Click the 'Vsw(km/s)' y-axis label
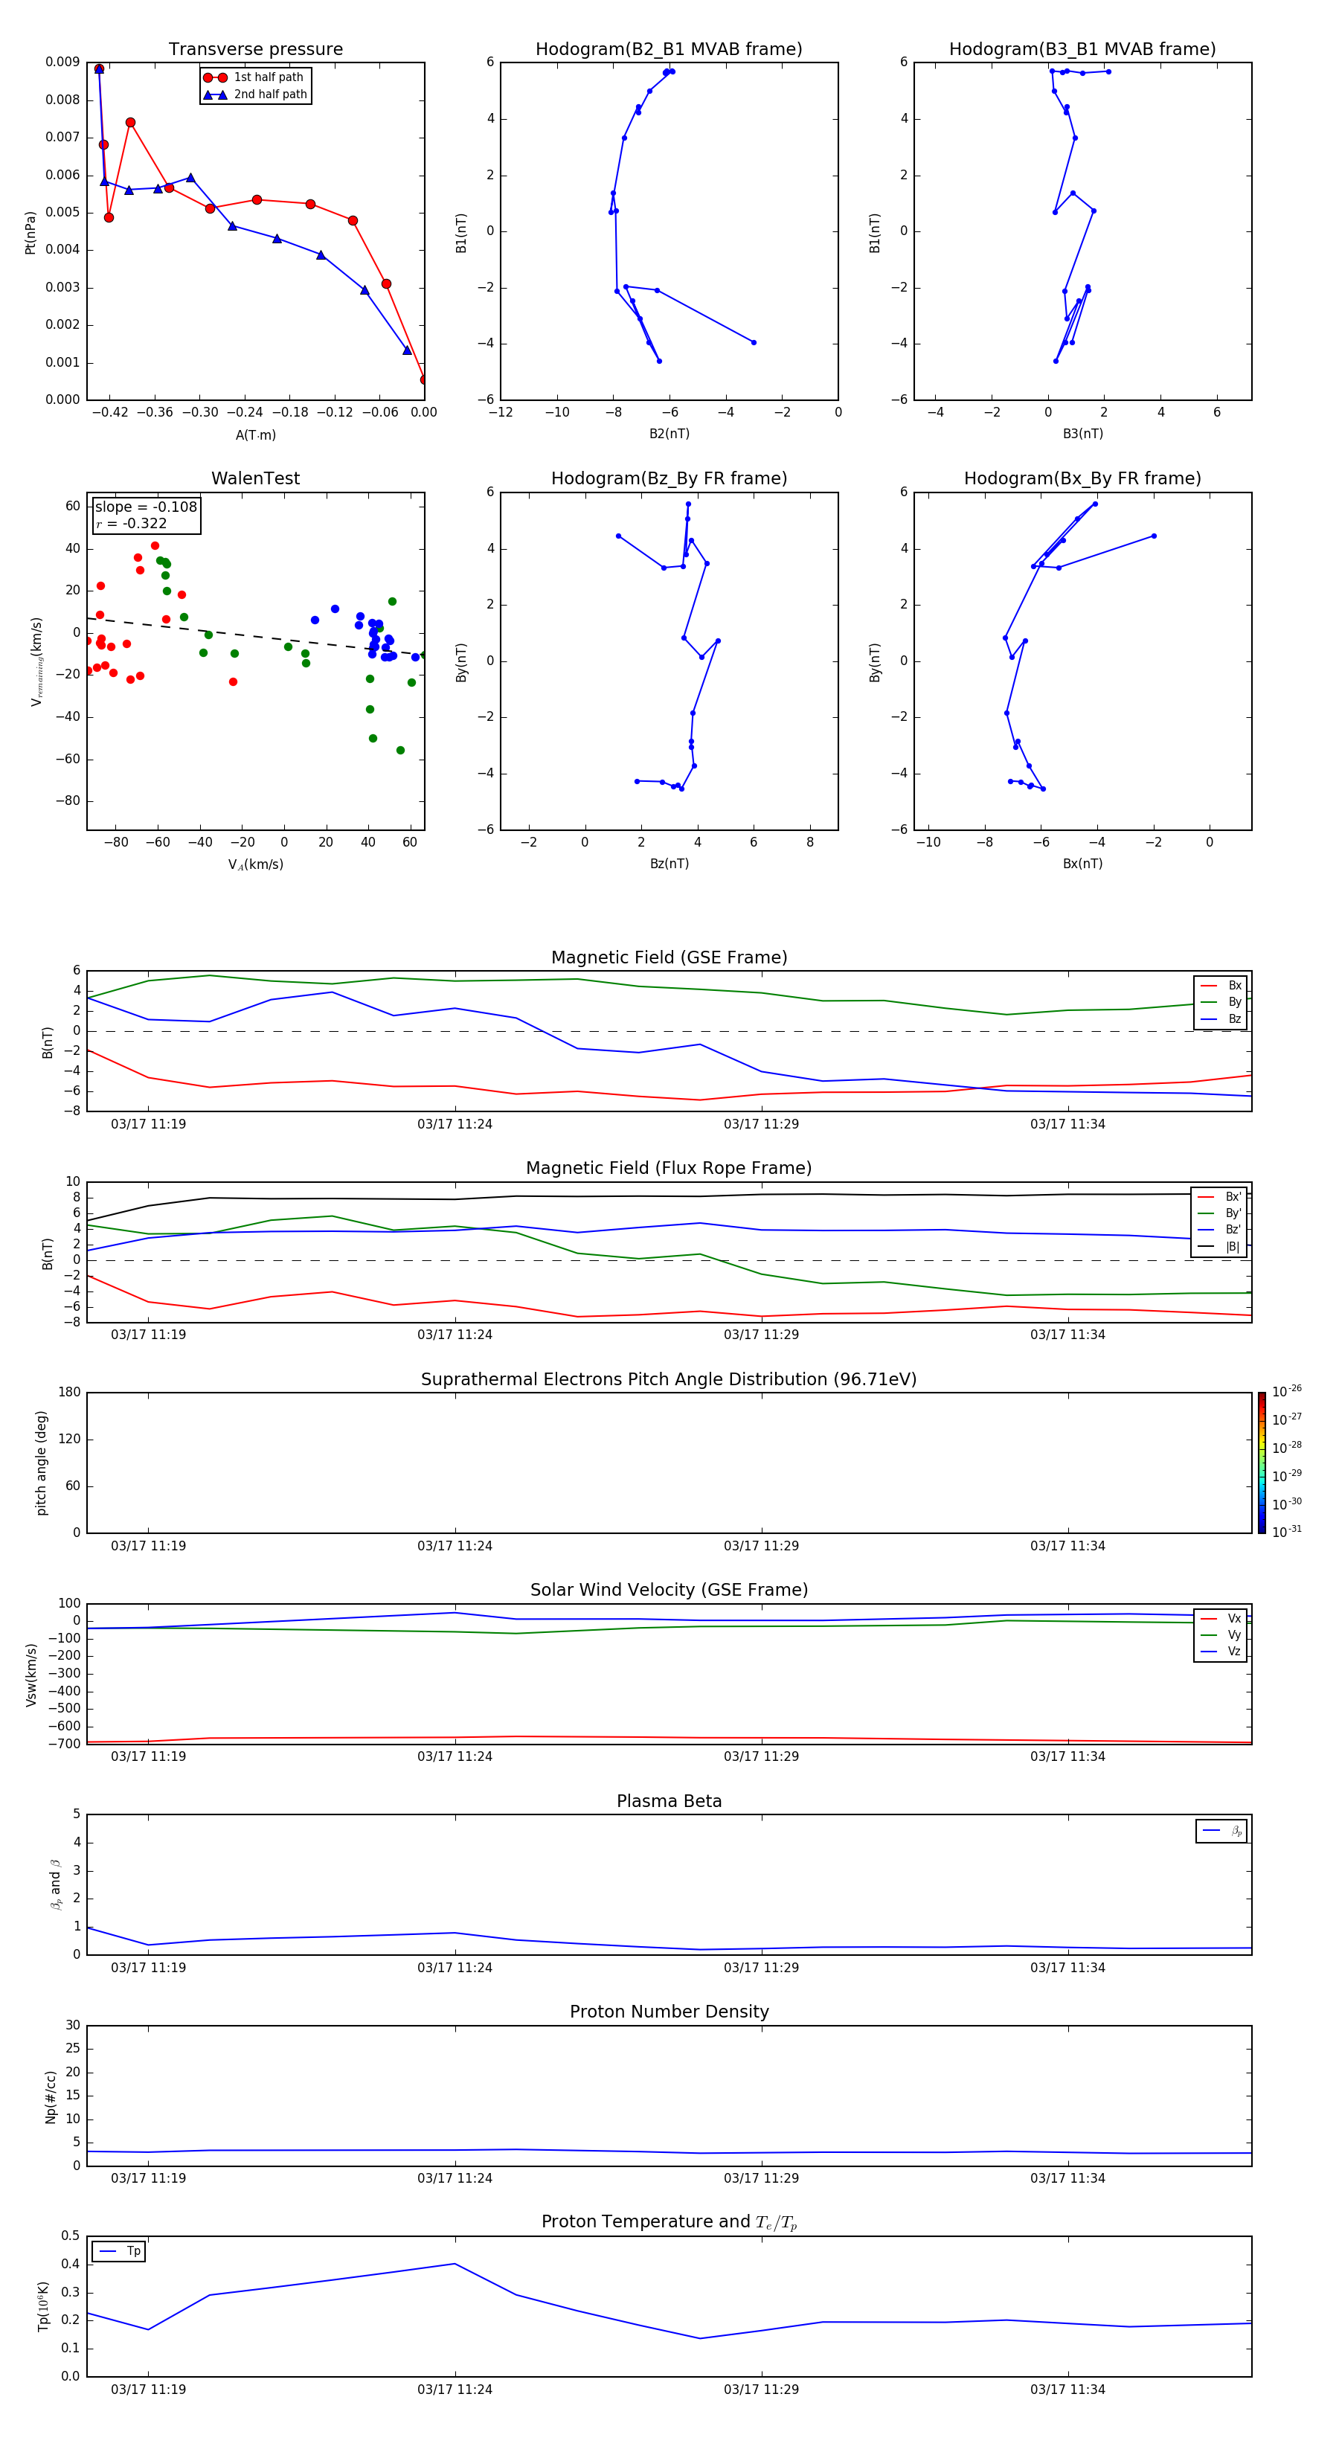Screen dimensions: 1339x2455 coord(30,1675)
